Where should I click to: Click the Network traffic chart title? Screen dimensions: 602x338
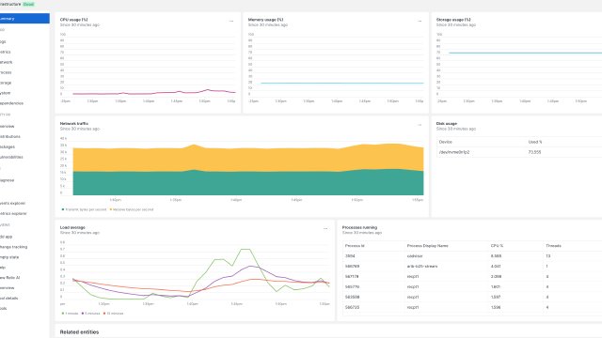click(74, 123)
